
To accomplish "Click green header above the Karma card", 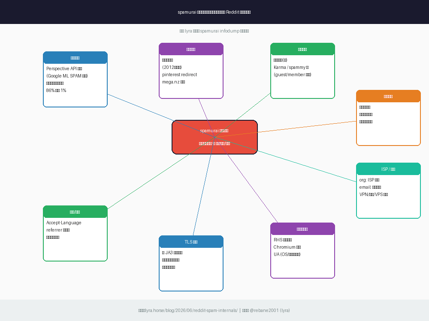I will coord(302,49).
